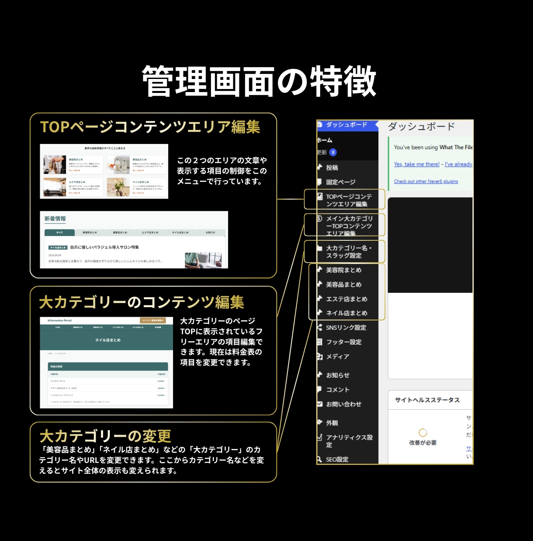Click the 美容院まとめ card hairdresser photo
The width and height of the screenshot is (533, 541).
click(x=55, y=165)
